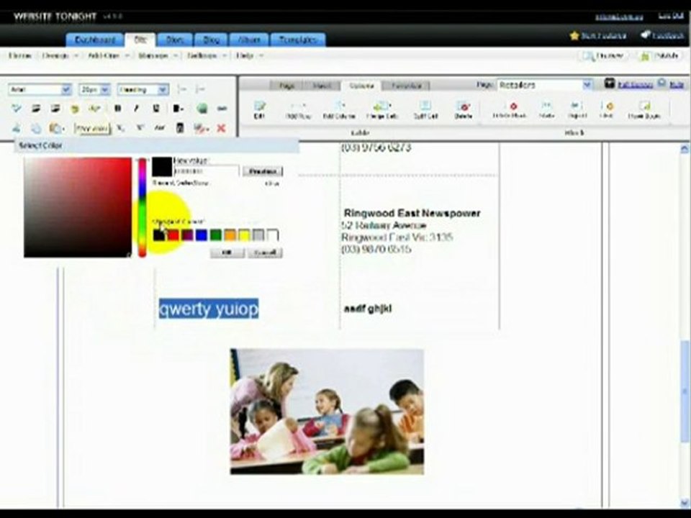Select the black standard color swatch
Viewport: 691px width, 518px height.
point(158,235)
